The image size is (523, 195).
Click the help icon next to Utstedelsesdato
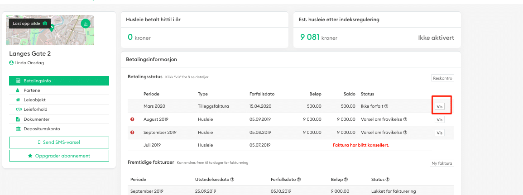click(232, 179)
